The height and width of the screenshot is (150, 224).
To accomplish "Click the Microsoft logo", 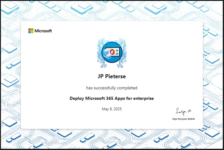I will click(x=40, y=31).
